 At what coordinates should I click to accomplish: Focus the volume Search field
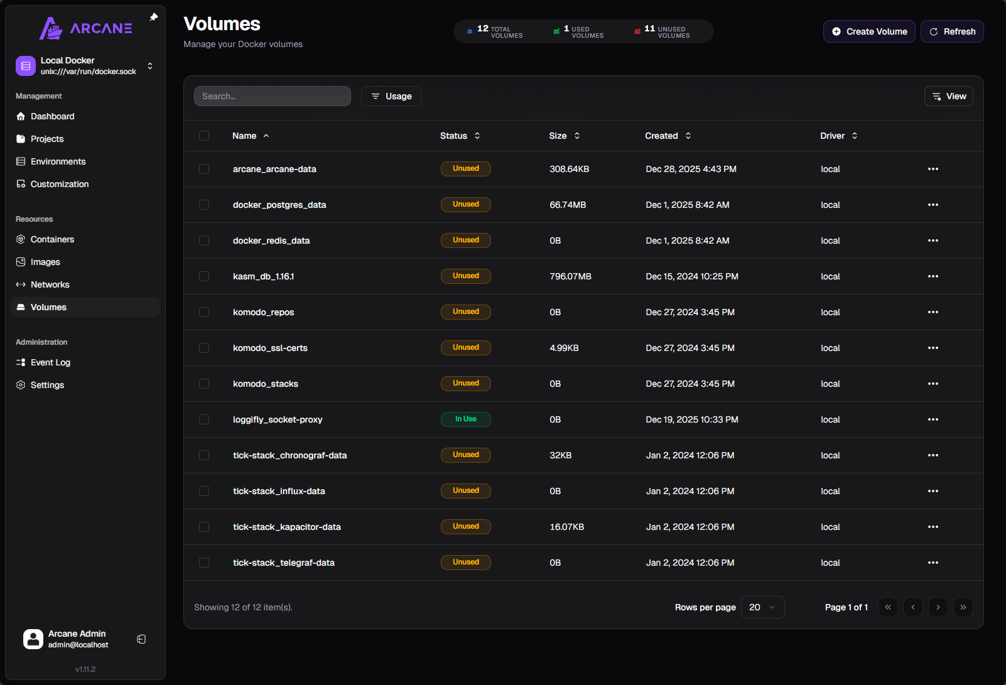click(x=272, y=96)
